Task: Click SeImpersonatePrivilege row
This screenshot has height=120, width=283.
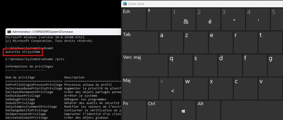Action: pos(63,114)
